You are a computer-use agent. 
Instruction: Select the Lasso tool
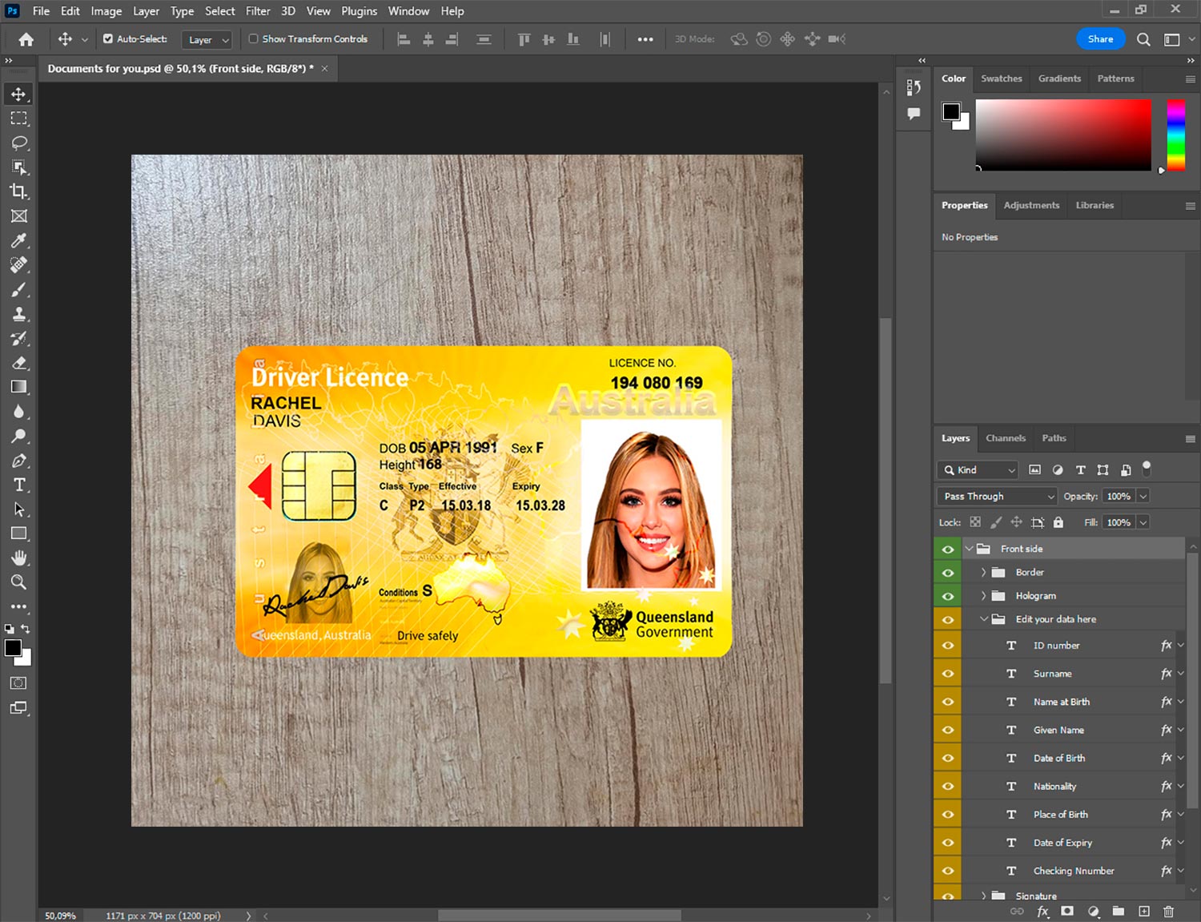tap(19, 143)
